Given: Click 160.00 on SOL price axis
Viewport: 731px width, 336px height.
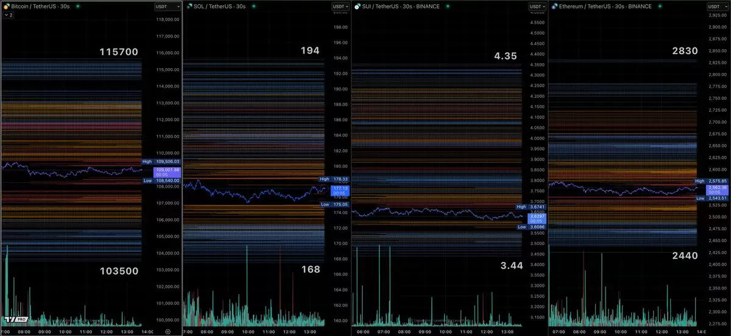Looking at the screenshot, I should tap(341, 321).
